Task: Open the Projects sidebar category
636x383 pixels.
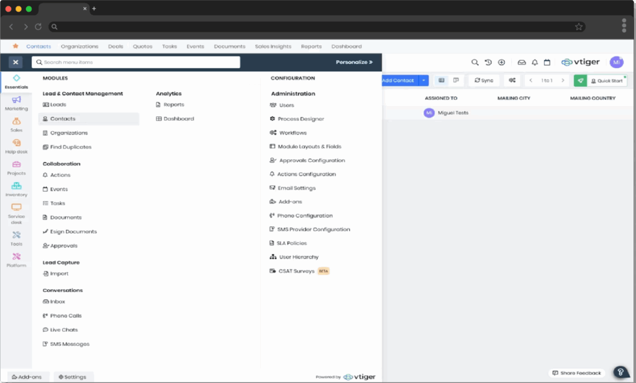Action: tap(16, 167)
